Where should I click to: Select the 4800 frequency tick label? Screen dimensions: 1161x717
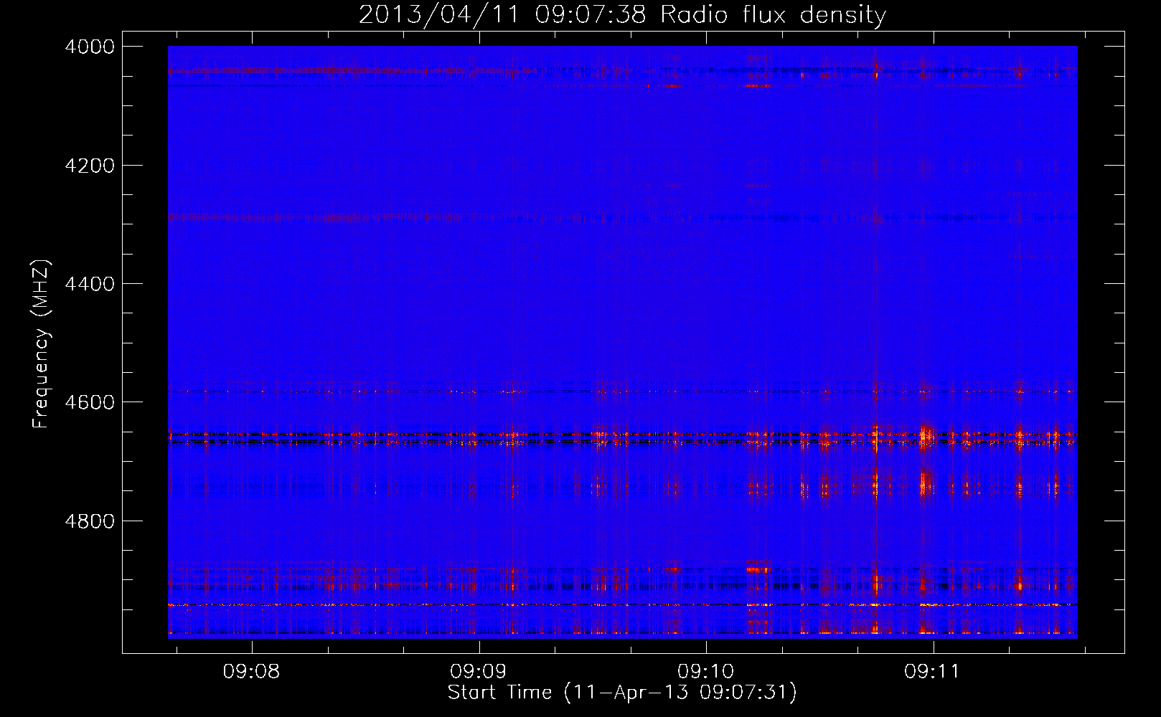click(90, 521)
